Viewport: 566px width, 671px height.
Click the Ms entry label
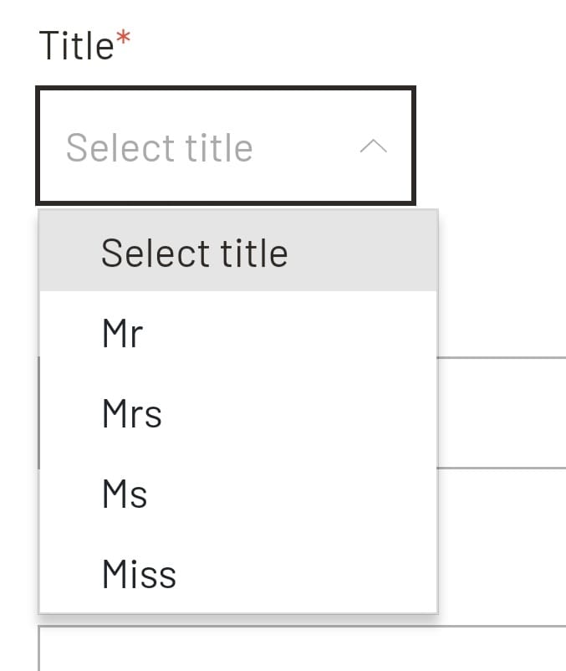[x=124, y=494]
